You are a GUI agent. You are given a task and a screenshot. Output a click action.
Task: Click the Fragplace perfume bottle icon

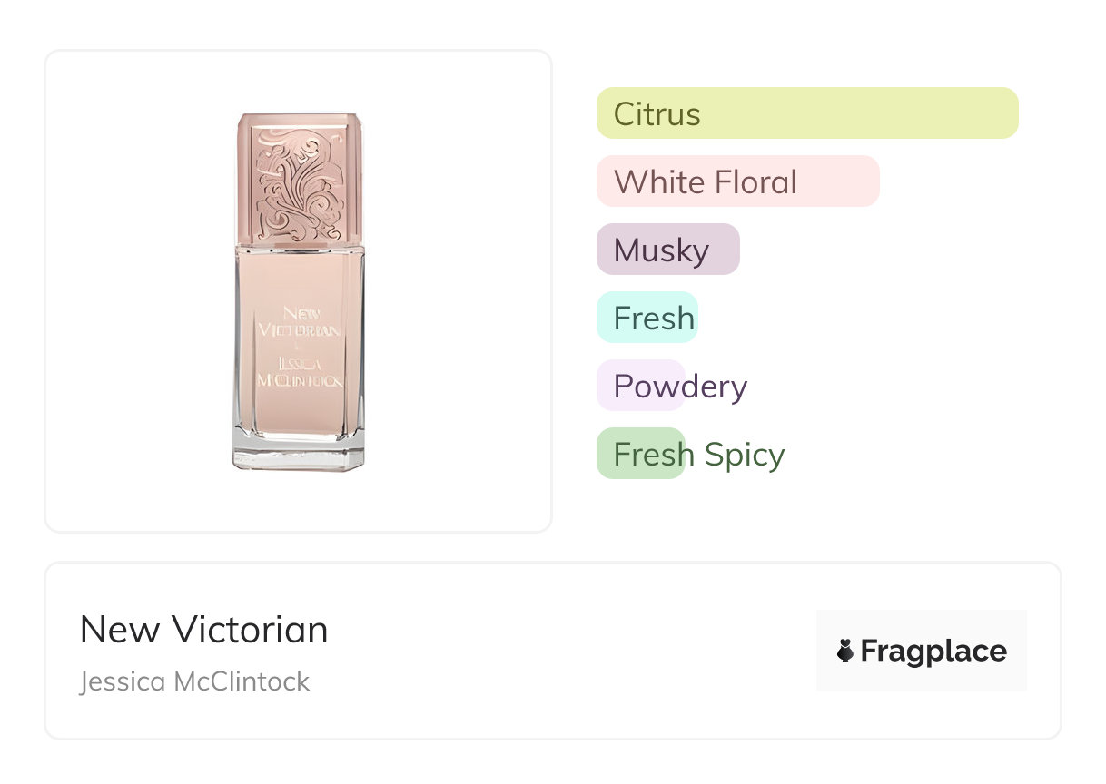(x=845, y=651)
